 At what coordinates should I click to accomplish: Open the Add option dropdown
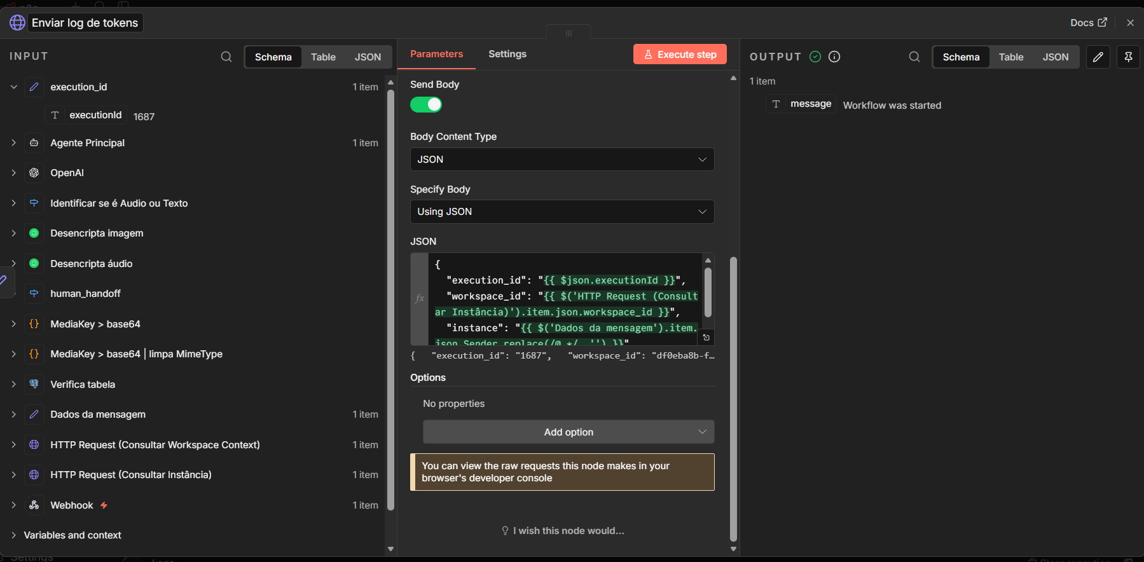[569, 432]
